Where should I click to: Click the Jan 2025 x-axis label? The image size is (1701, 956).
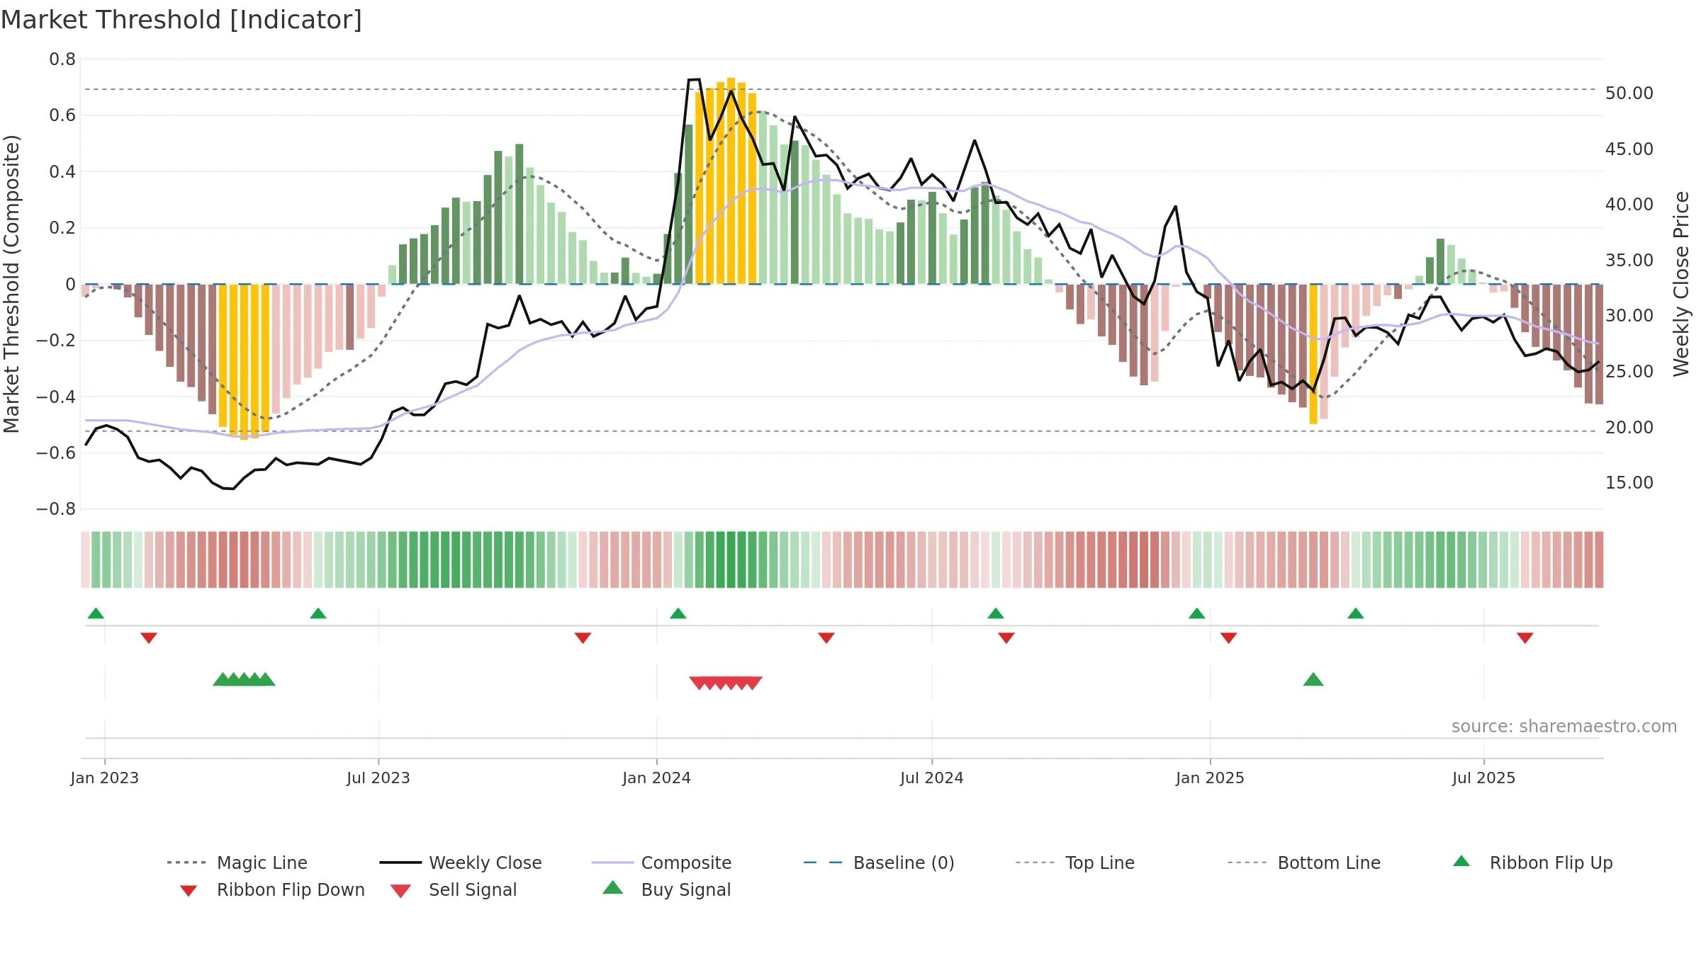(x=1211, y=778)
